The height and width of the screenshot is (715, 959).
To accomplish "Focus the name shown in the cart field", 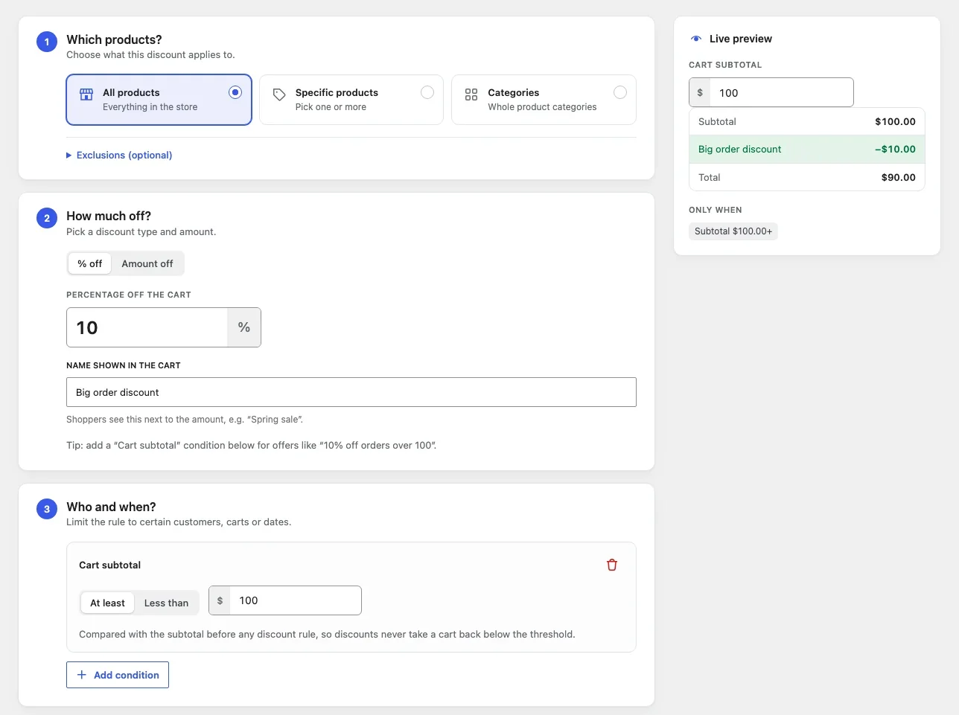I will tap(351, 392).
